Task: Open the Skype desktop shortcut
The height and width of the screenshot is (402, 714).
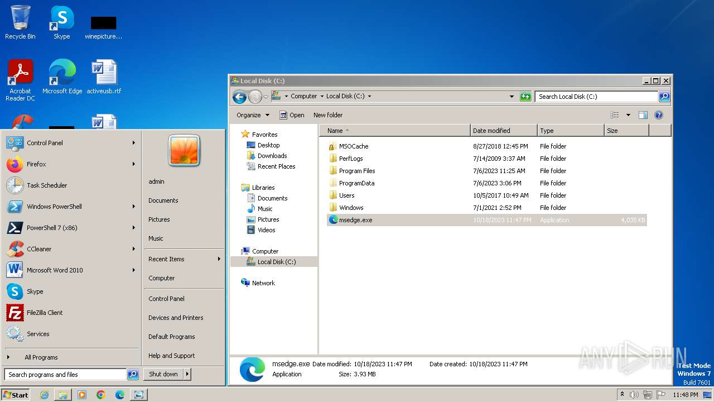Action: pos(61,22)
